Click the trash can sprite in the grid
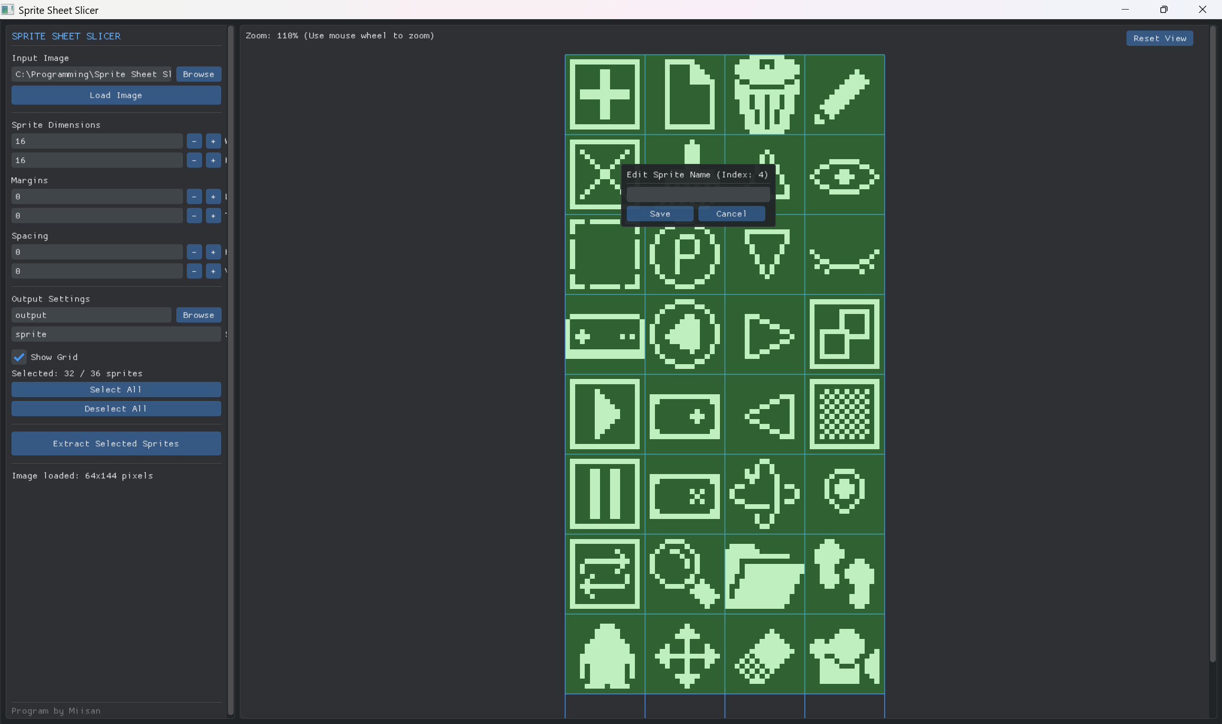Screen dimensions: 1222x724 (x=765, y=95)
